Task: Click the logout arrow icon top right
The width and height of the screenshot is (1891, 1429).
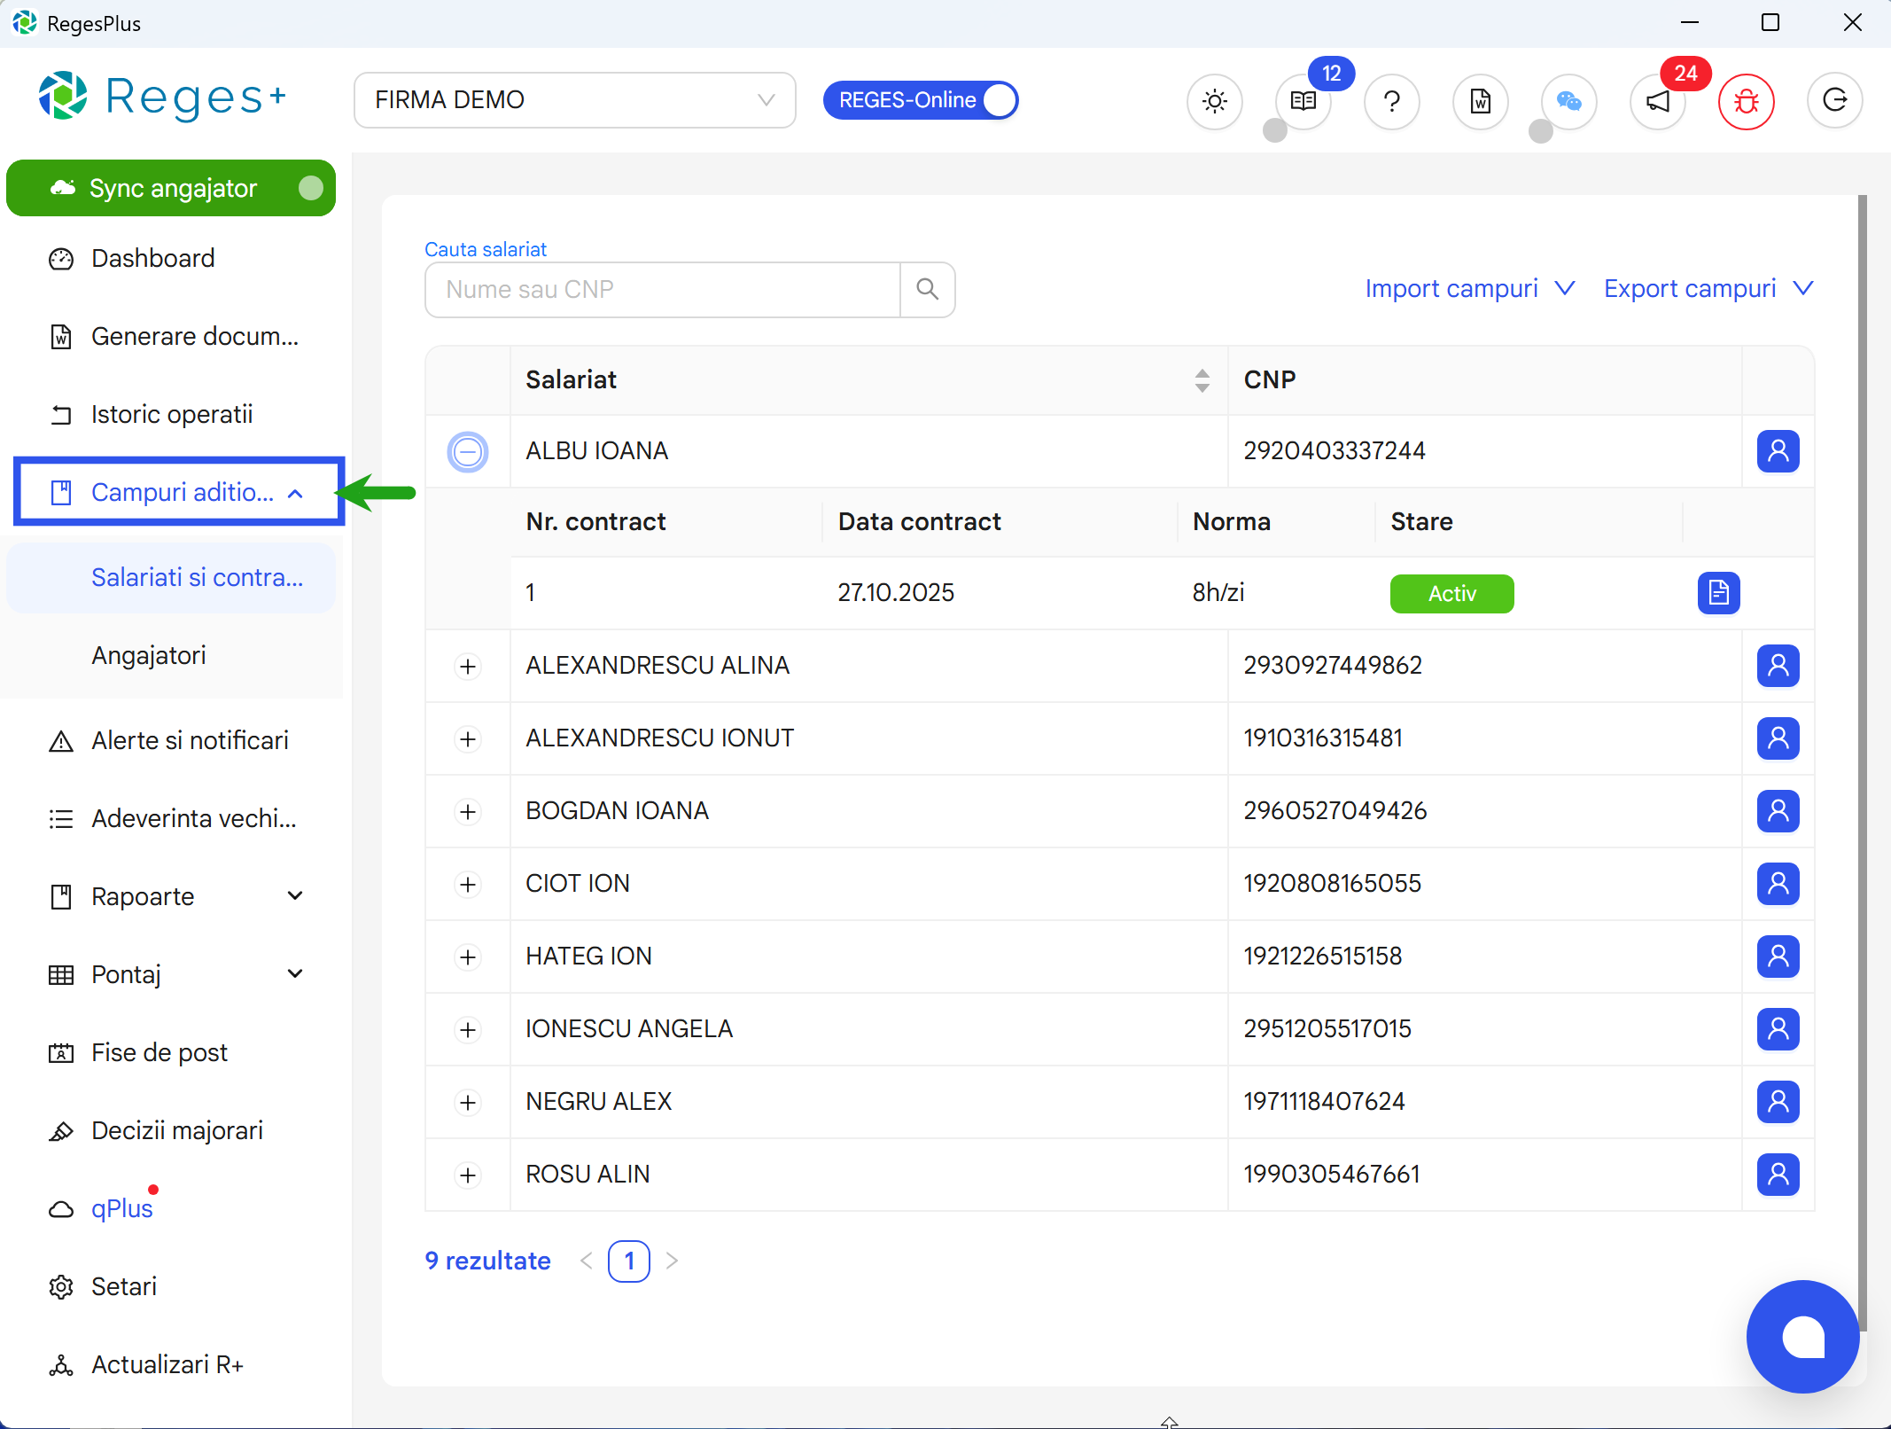Action: point(1835,101)
